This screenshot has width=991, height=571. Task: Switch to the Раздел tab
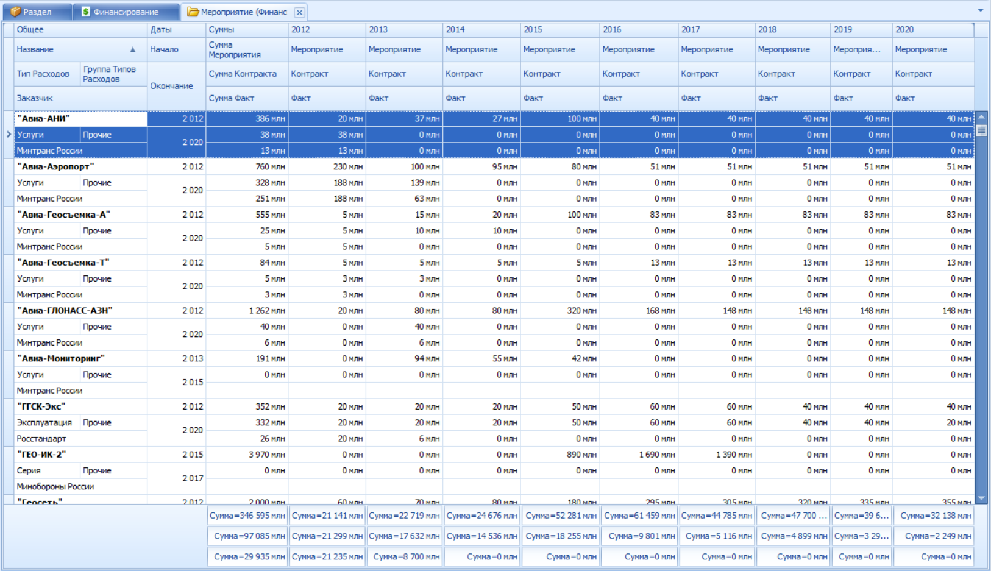click(x=37, y=12)
